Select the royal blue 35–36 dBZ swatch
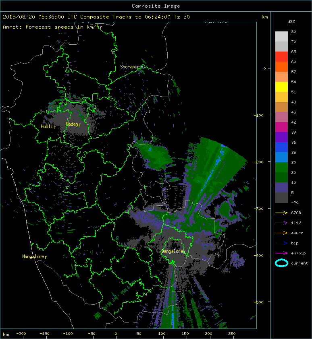Image resolution: width=312 pixels, height=339 pixels. 281,147
